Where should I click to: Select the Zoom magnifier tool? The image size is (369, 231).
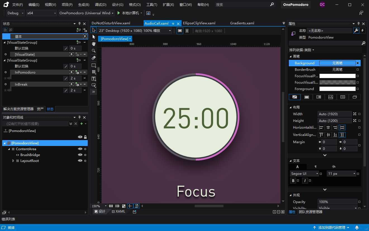tap(94, 51)
